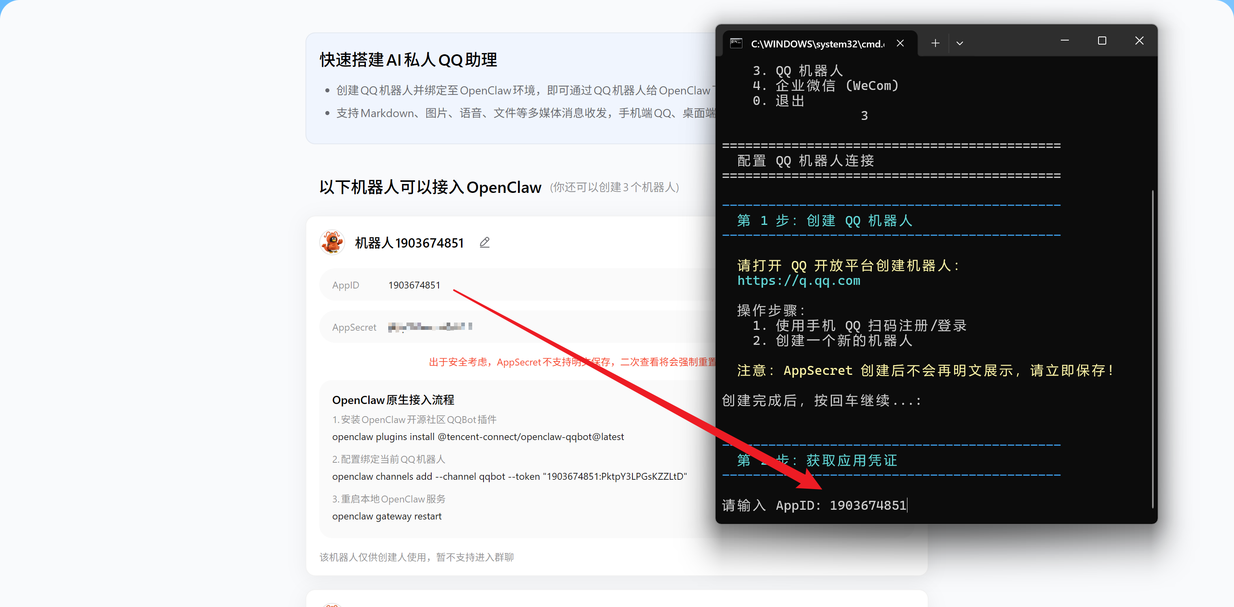This screenshot has width=1234, height=607.
Task: Close the cmd.exe terminal tab
Action: [900, 43]
